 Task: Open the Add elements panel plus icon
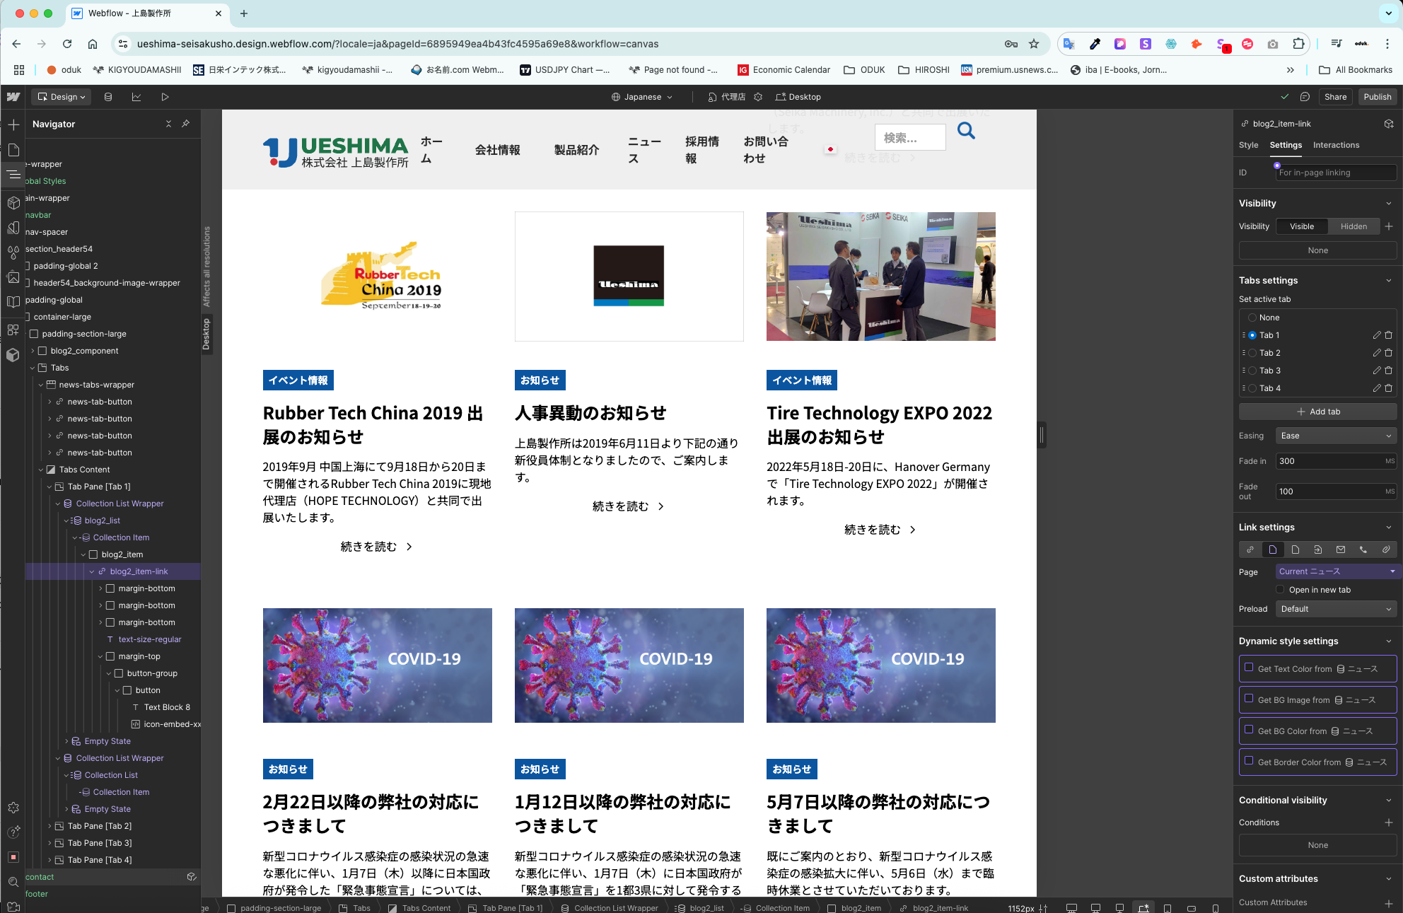point(13,124)
